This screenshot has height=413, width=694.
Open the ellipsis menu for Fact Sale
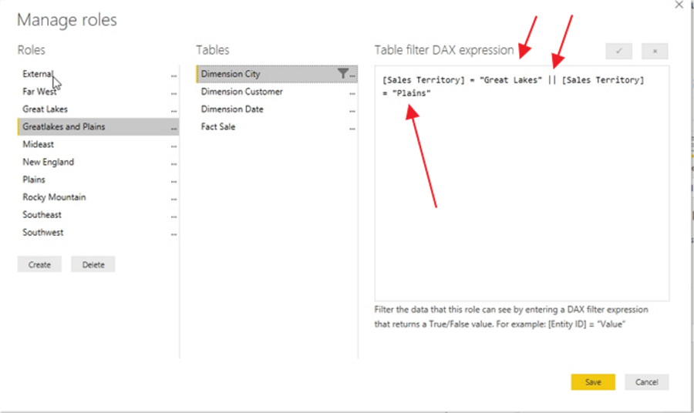pyautogui.click(x=352, y=129)
